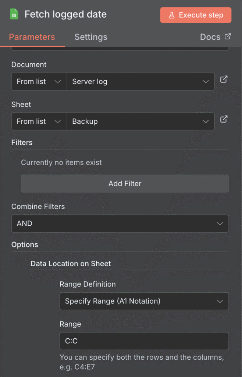
Task: Open the Range Definition dropdown
Action: coord(144,301)
